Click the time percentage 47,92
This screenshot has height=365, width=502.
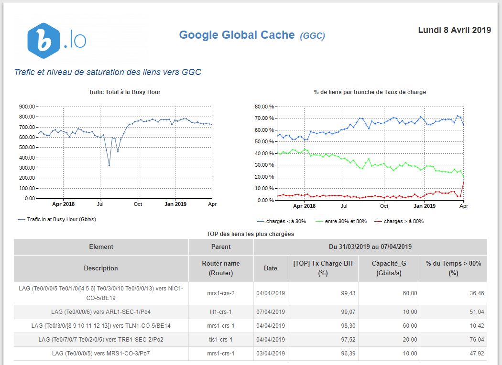[477, 354]
